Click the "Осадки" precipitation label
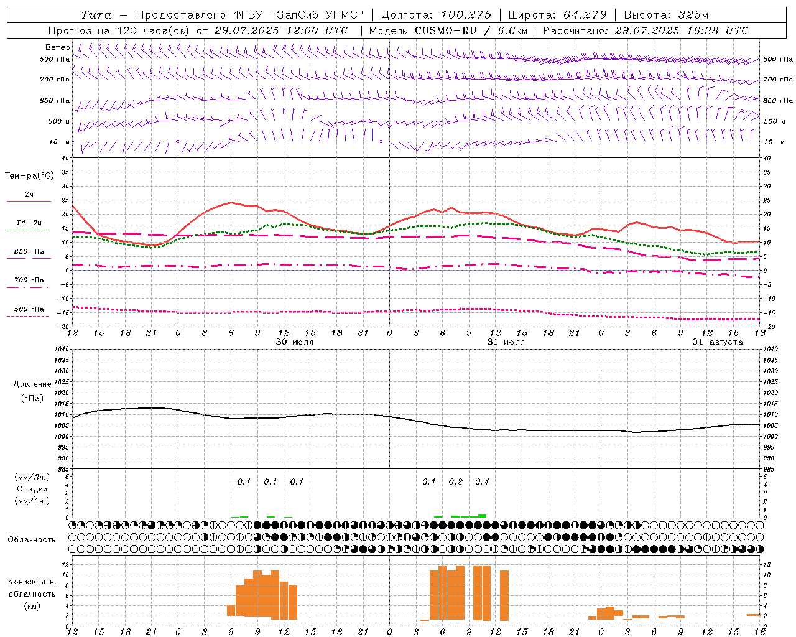Screen dimensions: 796x637 (x=33, y=489)
